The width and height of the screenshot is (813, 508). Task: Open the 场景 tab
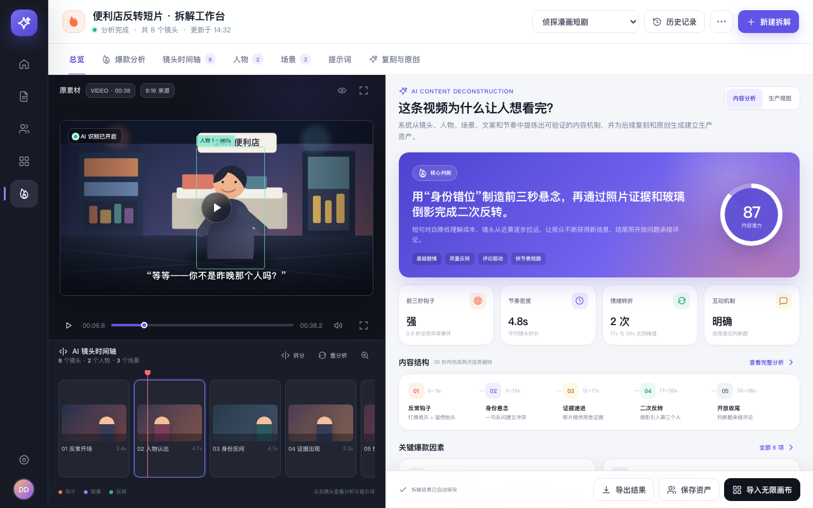point(296,60)
